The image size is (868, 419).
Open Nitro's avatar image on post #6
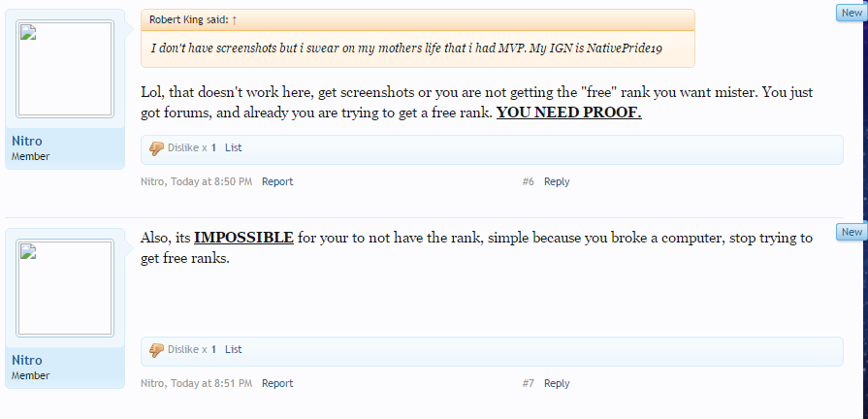pos(65,69)
